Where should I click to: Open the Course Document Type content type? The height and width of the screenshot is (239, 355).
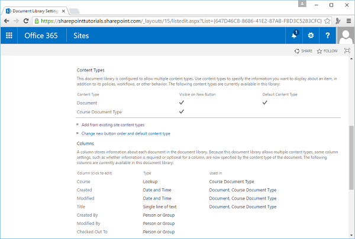(x=99, y=111)
